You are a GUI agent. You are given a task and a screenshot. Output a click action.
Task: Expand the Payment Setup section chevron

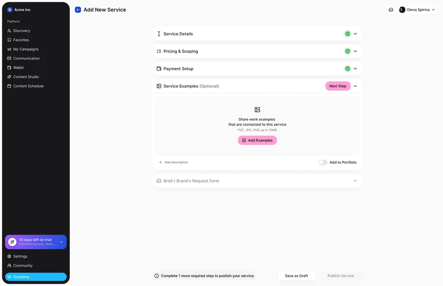[355, 69]
